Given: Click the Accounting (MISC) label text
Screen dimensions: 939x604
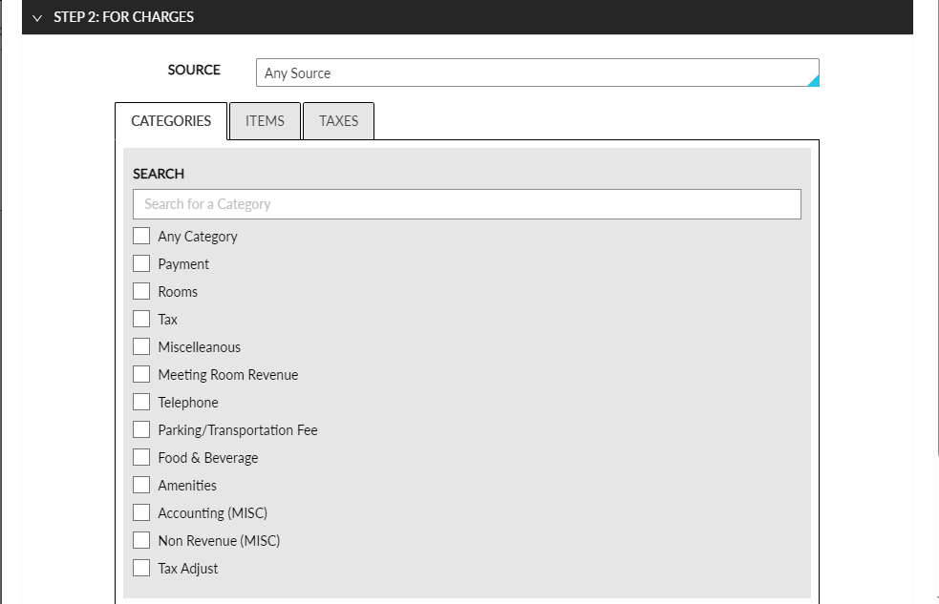Looking at the screenshot, I should [x=213, y=513].
